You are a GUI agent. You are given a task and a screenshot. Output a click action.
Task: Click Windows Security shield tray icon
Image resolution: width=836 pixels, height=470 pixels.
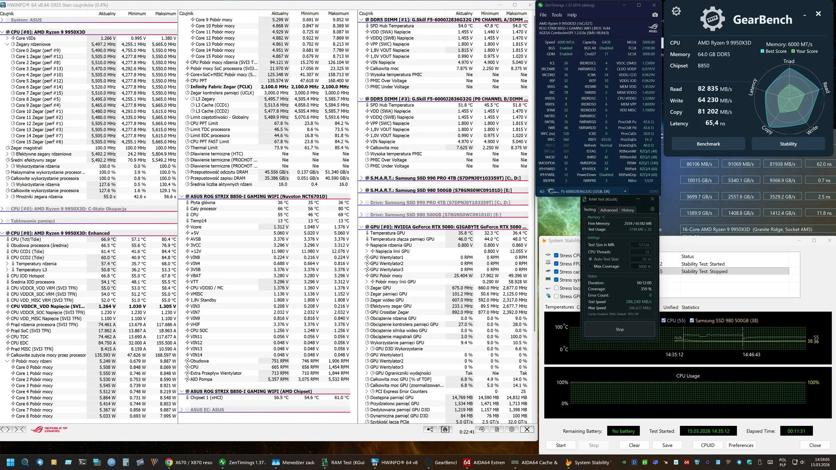[x=749, y=462]
